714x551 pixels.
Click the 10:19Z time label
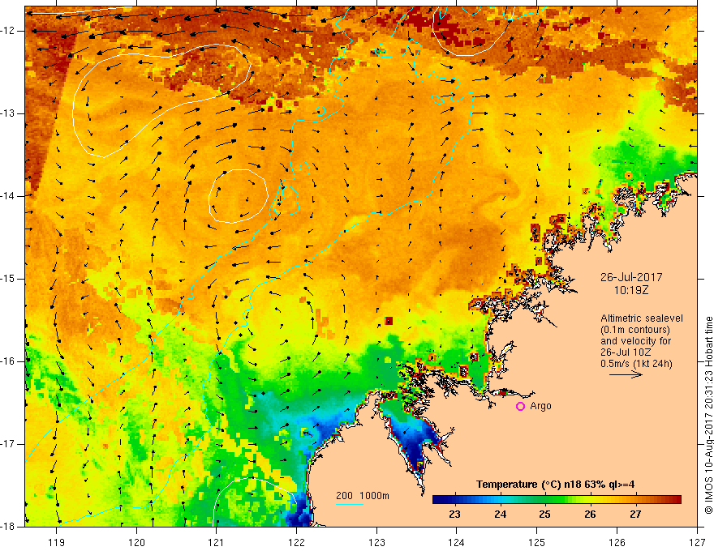point(631,290)
